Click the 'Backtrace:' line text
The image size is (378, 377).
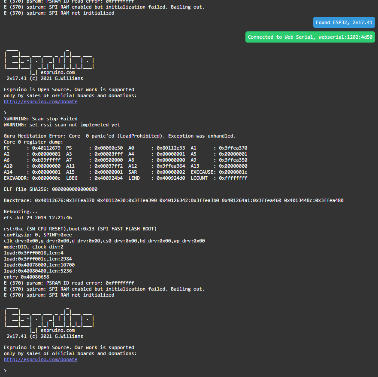pos(174,200)
